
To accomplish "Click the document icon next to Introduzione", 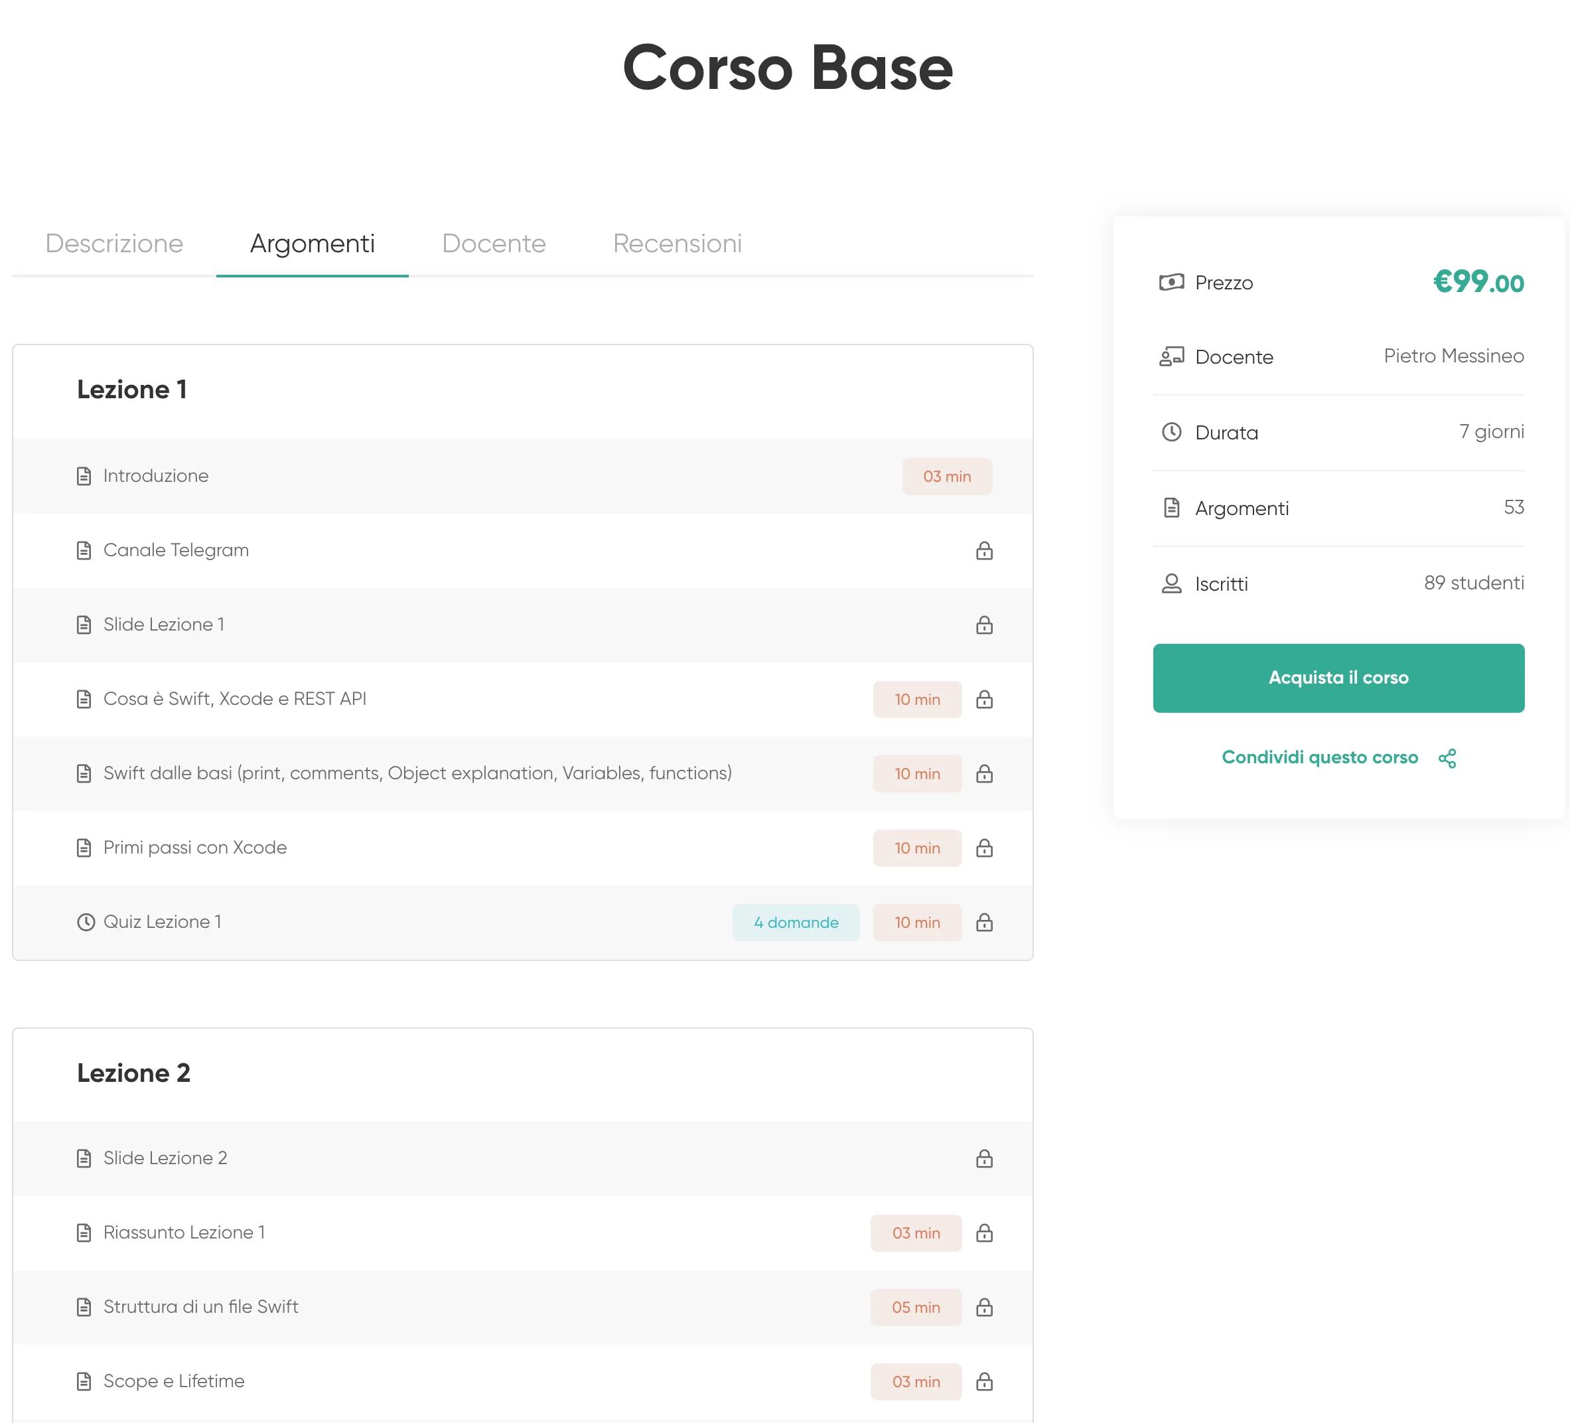I will click(84, 476).
